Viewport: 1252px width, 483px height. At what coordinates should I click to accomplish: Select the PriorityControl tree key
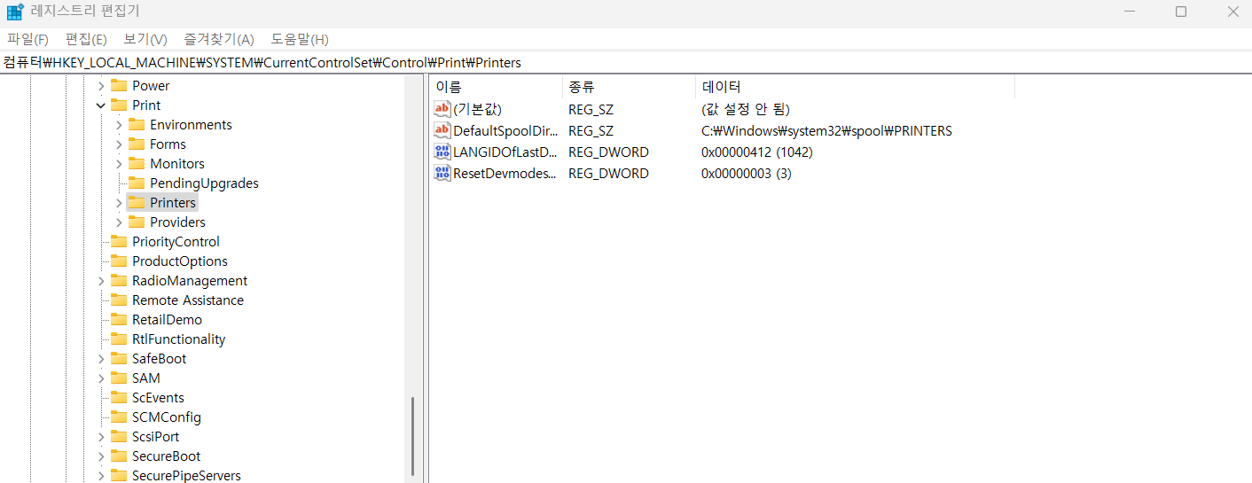[176, 242]
